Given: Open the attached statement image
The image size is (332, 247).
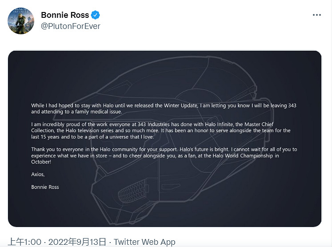Looking at the screenshot, I should (x=164, y=139).
